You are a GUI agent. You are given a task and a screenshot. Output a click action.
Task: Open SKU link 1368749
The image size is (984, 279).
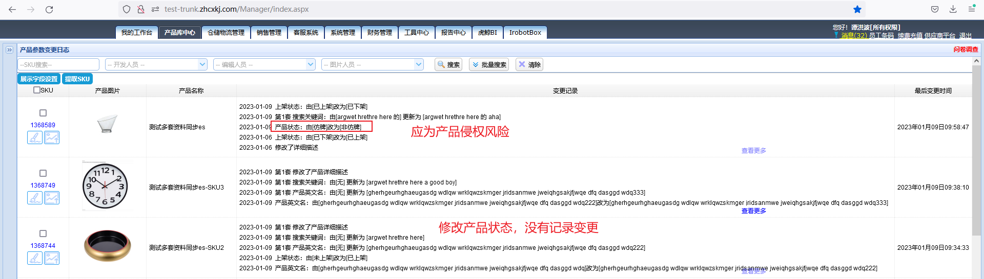click(x=43, y=185)
